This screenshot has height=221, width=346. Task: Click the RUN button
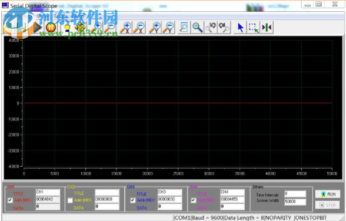click(x=328, y=194)
